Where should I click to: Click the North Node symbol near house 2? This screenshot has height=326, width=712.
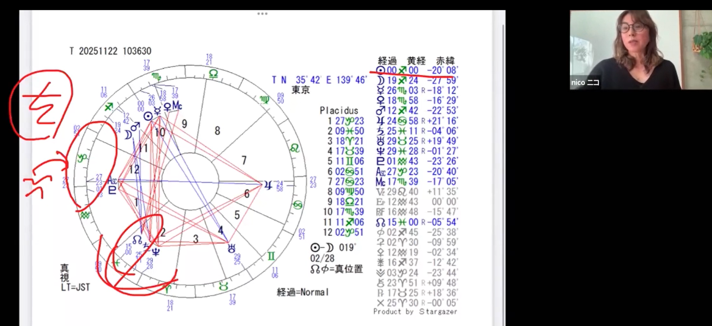tap(137, 240)
